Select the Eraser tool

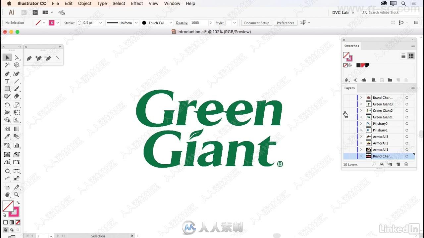17,96
